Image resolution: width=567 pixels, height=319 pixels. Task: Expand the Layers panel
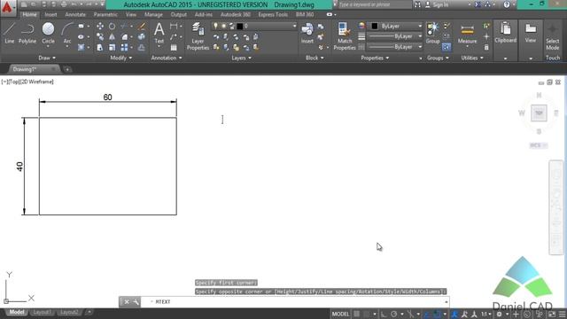coord(241,58)
